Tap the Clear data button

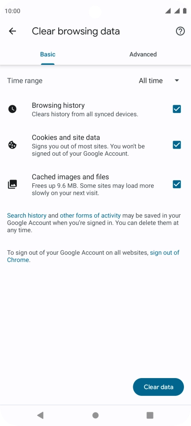click(x=159, y=387)
